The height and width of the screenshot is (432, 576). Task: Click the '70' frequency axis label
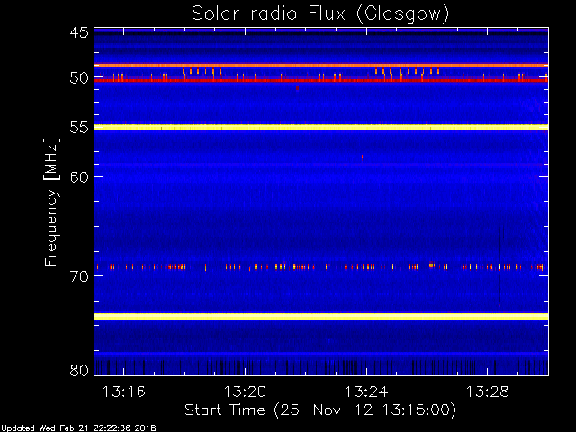tap(79, 276)
